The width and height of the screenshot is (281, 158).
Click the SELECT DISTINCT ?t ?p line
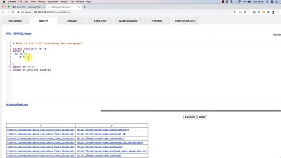29,49
